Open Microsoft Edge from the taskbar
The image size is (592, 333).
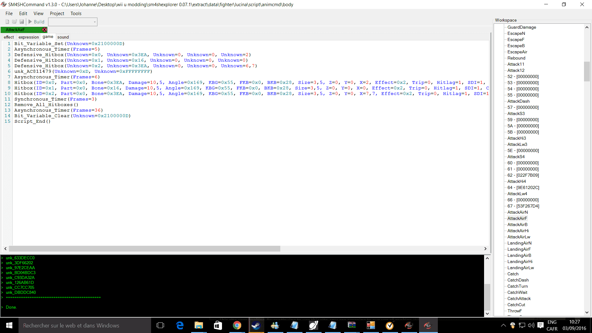click(180, 325)
